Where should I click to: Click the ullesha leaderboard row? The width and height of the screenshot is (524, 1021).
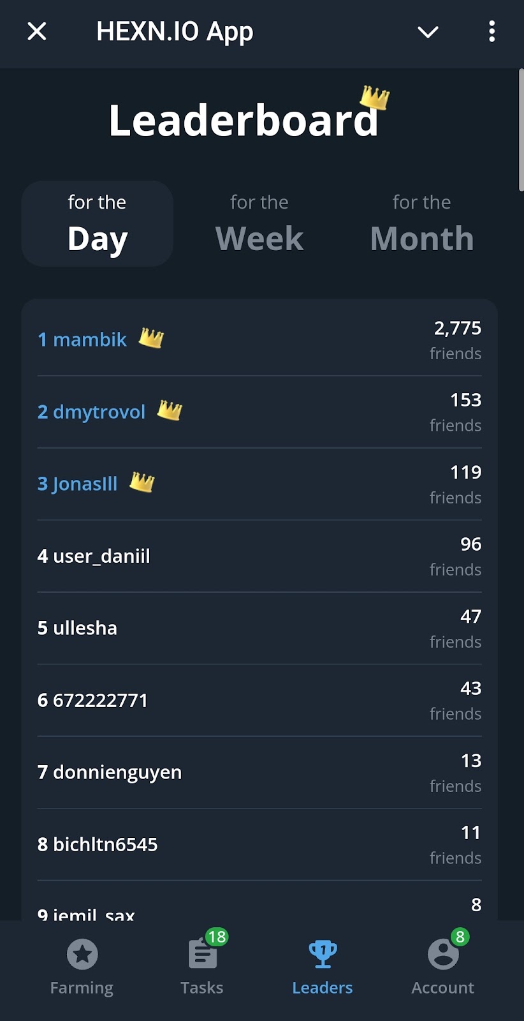coord(78,628)
